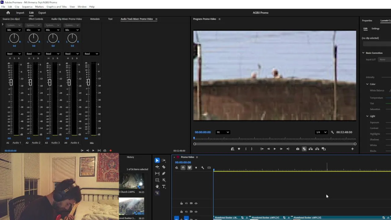
Task: Play the Program monitor video
Action: (x=275, y=149)
